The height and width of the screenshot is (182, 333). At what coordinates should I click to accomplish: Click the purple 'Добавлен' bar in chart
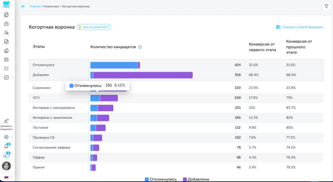pyautogui.click(x=143, y=75)
